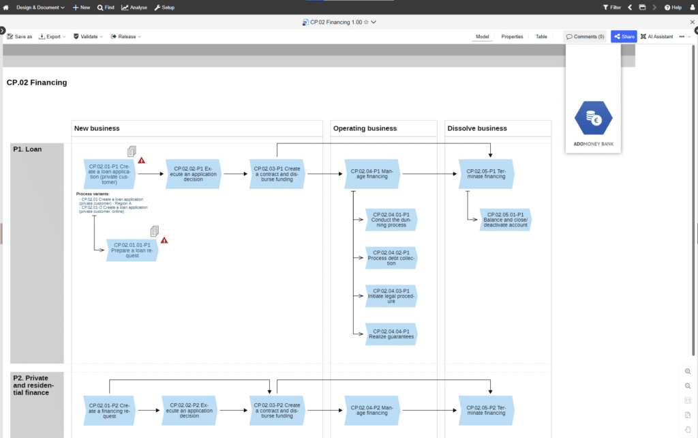Toggle favorite star next to CP.02 Financing 1.00
The height and width of the screenshot is (438, 698).
click(x=366, y=22)
